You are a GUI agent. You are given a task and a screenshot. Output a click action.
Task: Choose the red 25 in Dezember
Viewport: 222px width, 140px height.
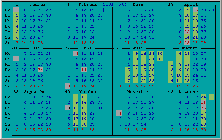(203, 102)
